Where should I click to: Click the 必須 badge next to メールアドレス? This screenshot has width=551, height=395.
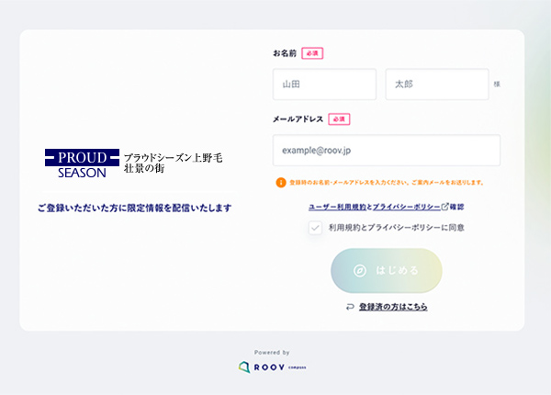(x=339, y=119)
